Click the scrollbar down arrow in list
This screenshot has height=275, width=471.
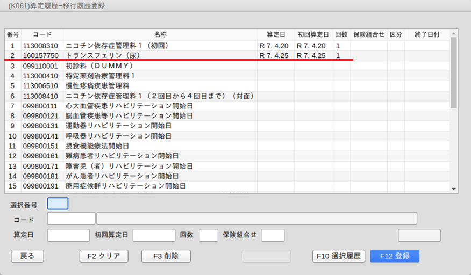454,189
